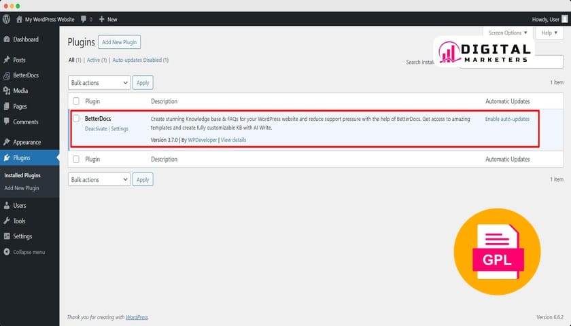Collapse the admin sidebar menu
571x326 pixels.
24,252
